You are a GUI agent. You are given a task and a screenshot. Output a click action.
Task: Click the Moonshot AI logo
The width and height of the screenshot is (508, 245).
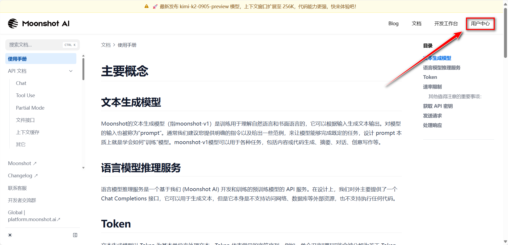point(39,23)
